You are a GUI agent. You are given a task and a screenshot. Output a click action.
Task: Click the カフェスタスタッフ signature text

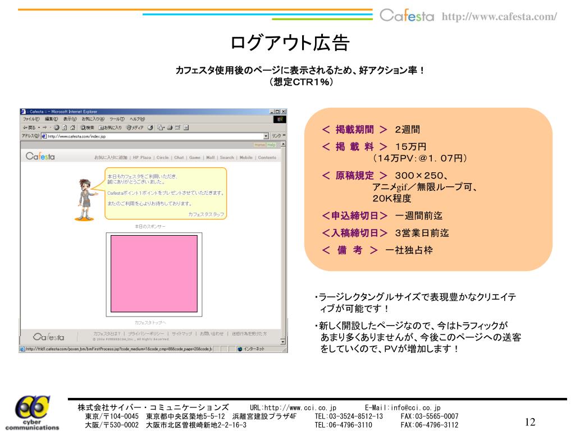(x=206, y=214)
